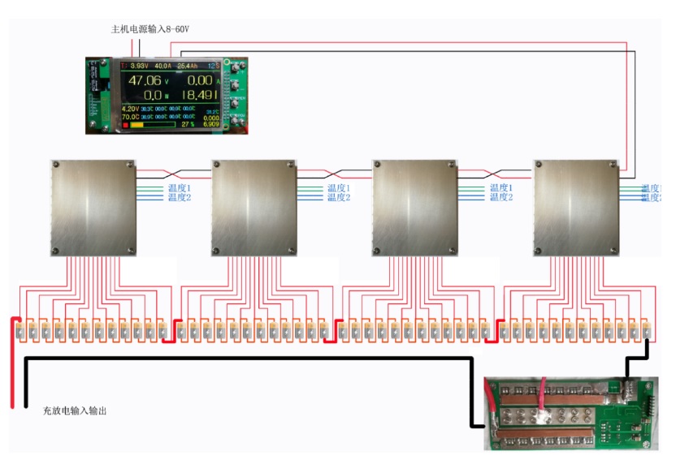The height and width of the screenshot is (464, 676).
Task: Click 温度2 label beside the third module
Action: pyautogui.click(x=500, y=197)
